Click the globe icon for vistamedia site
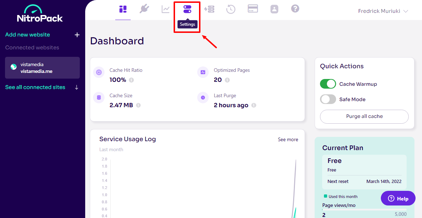 coord(14,67)
